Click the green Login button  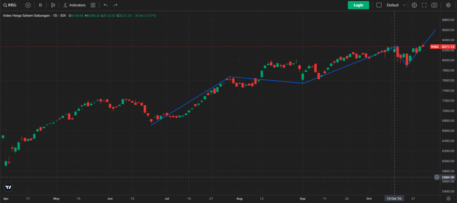coord(358,5)
